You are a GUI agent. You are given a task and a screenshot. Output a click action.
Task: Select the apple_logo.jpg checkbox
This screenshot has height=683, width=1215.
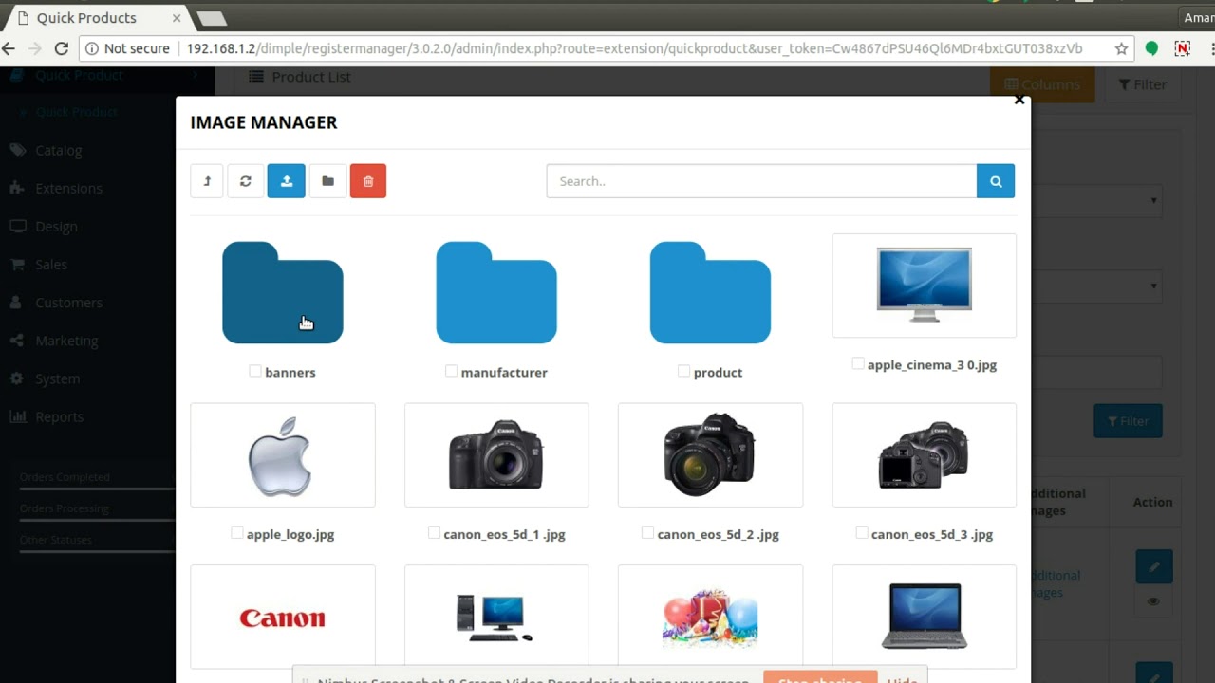point(236,533)
